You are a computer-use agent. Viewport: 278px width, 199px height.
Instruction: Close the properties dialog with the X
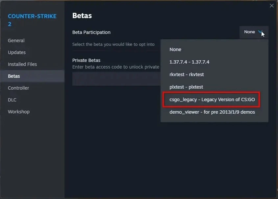coord(272,6)
